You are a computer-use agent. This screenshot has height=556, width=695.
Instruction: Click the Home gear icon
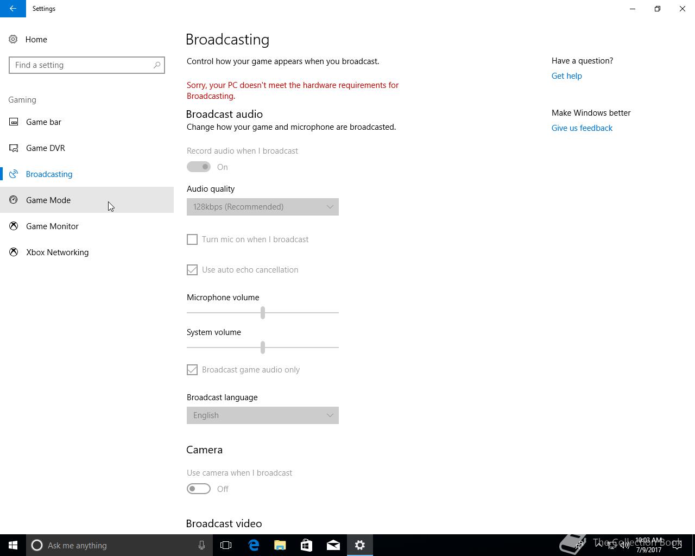point(14,40)
